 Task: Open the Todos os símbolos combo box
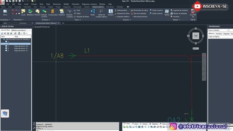click(x=218, y=30)
